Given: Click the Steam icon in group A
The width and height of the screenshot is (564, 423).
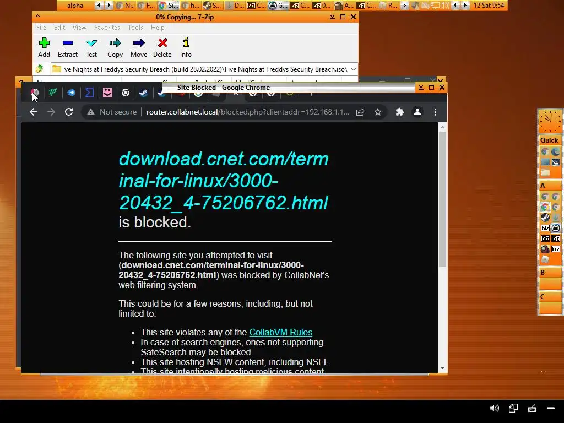Looking at the screenshot, I should coord(545,217).
